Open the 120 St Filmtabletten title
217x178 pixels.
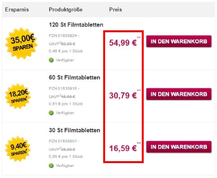click(76, 25)
